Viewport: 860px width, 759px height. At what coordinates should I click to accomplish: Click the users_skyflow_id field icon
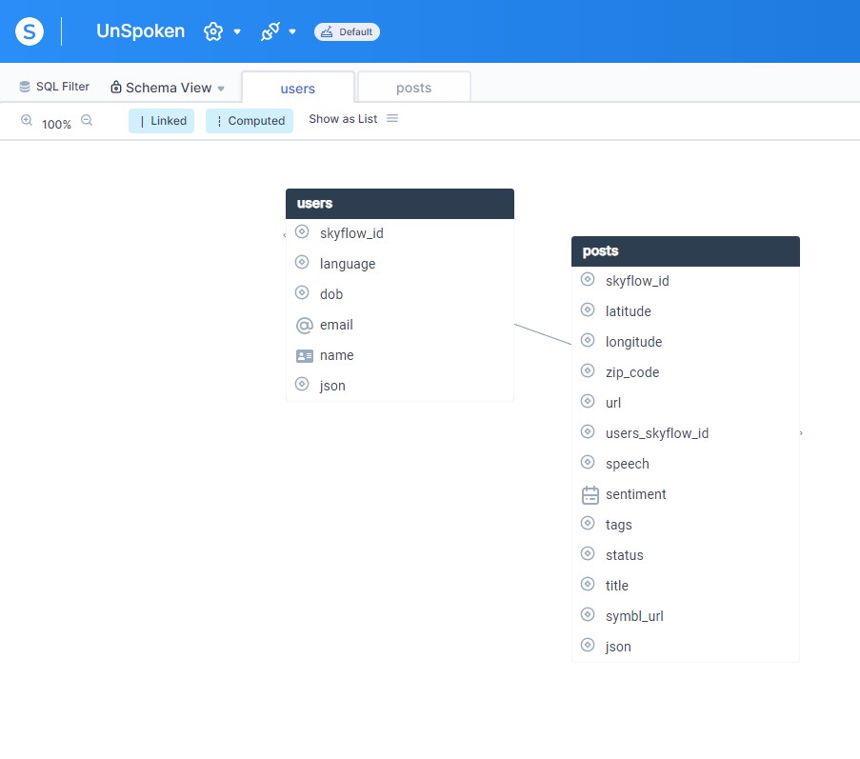pyautogui.click(x=588, y=431)
